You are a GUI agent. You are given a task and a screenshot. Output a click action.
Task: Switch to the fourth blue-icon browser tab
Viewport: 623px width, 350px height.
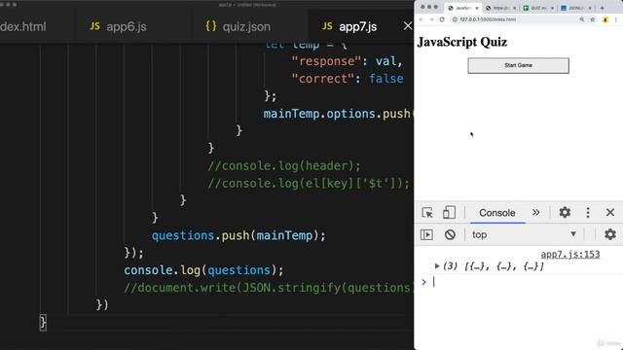click(575, 8)
